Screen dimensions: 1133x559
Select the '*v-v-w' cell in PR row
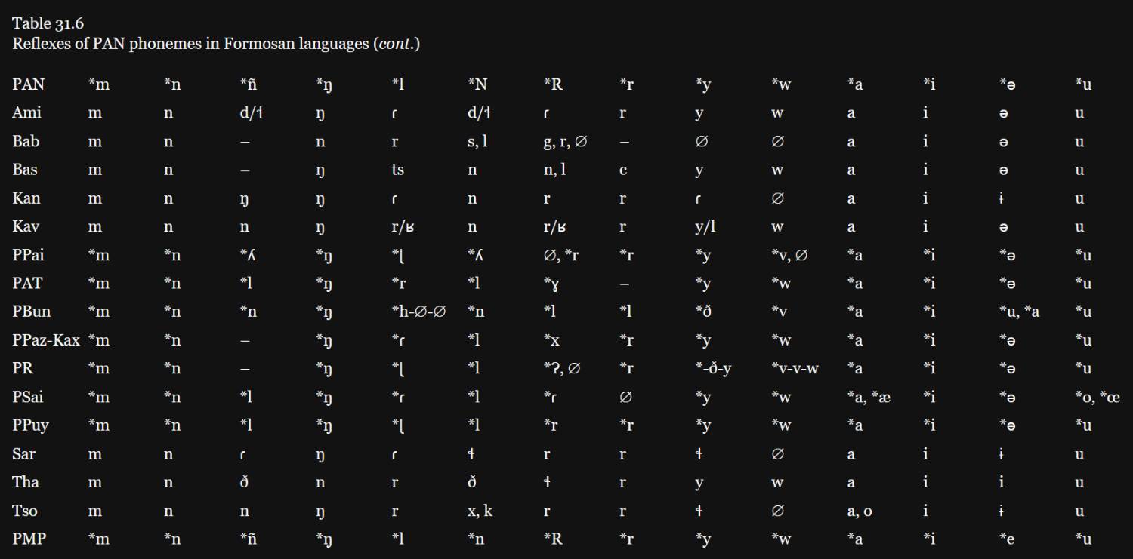point(795,369)
